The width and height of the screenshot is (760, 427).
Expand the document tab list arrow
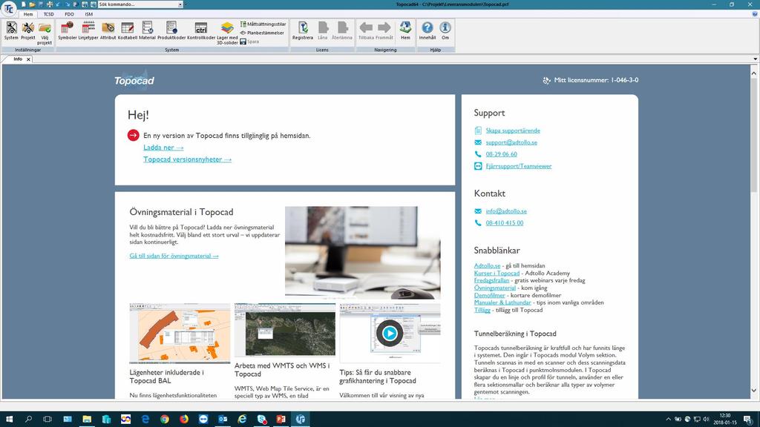(x=755, y=59)
